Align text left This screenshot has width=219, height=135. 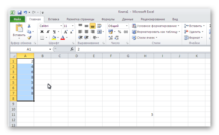[x=80, y=32]
